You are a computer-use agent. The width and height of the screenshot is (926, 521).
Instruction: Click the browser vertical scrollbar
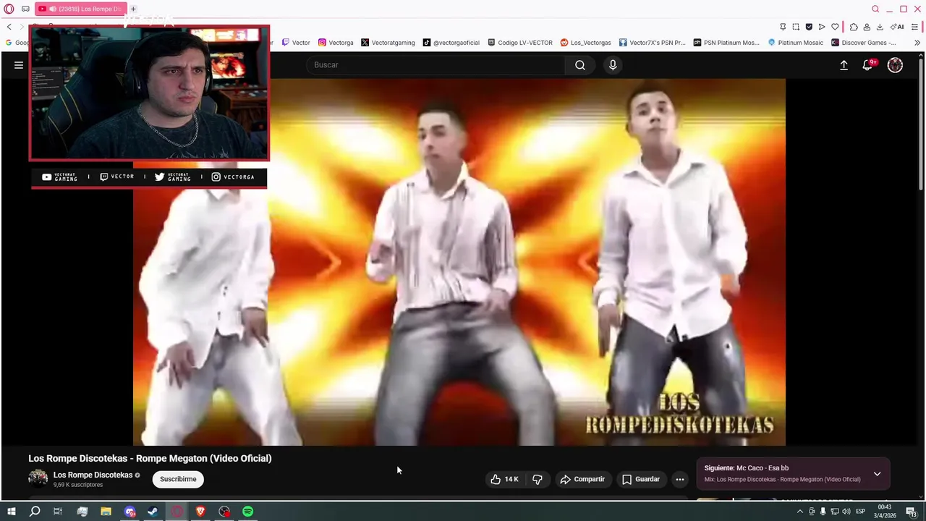[921, 123]
